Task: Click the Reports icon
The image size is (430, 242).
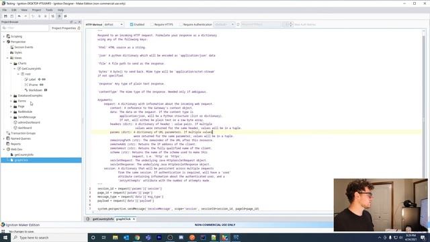Action: 8,144
